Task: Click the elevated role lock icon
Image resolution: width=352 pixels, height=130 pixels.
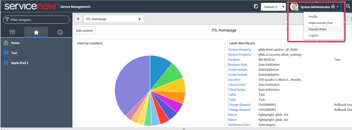Action: [x=333, y=7]
